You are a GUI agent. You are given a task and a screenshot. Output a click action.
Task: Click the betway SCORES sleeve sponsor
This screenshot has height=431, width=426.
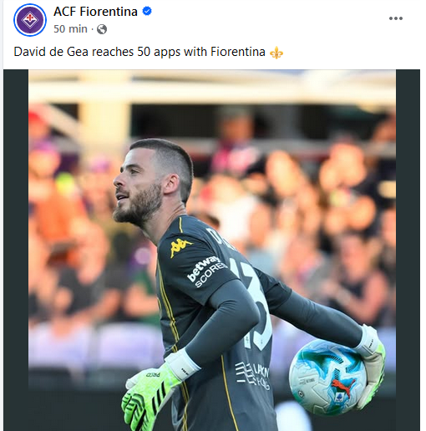click(207, 271)
